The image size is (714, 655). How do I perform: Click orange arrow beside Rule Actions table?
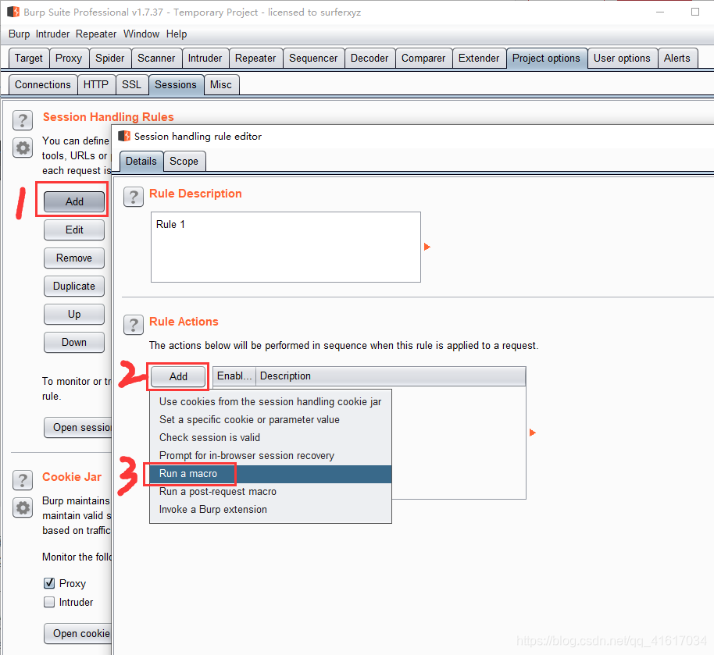[532, 433]
